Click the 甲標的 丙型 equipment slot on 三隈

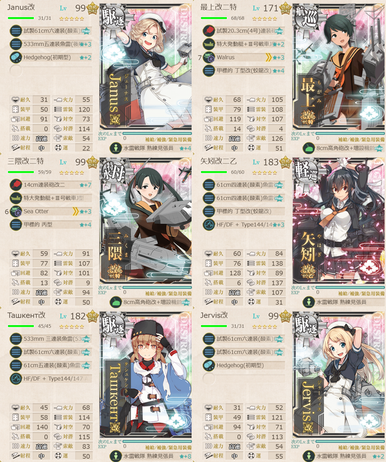pyautogui.click(x=50, y=224)
